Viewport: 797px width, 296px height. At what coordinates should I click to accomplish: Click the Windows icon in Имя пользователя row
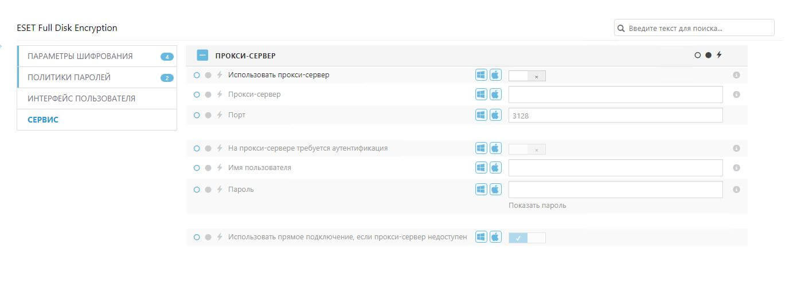point(481,168)
